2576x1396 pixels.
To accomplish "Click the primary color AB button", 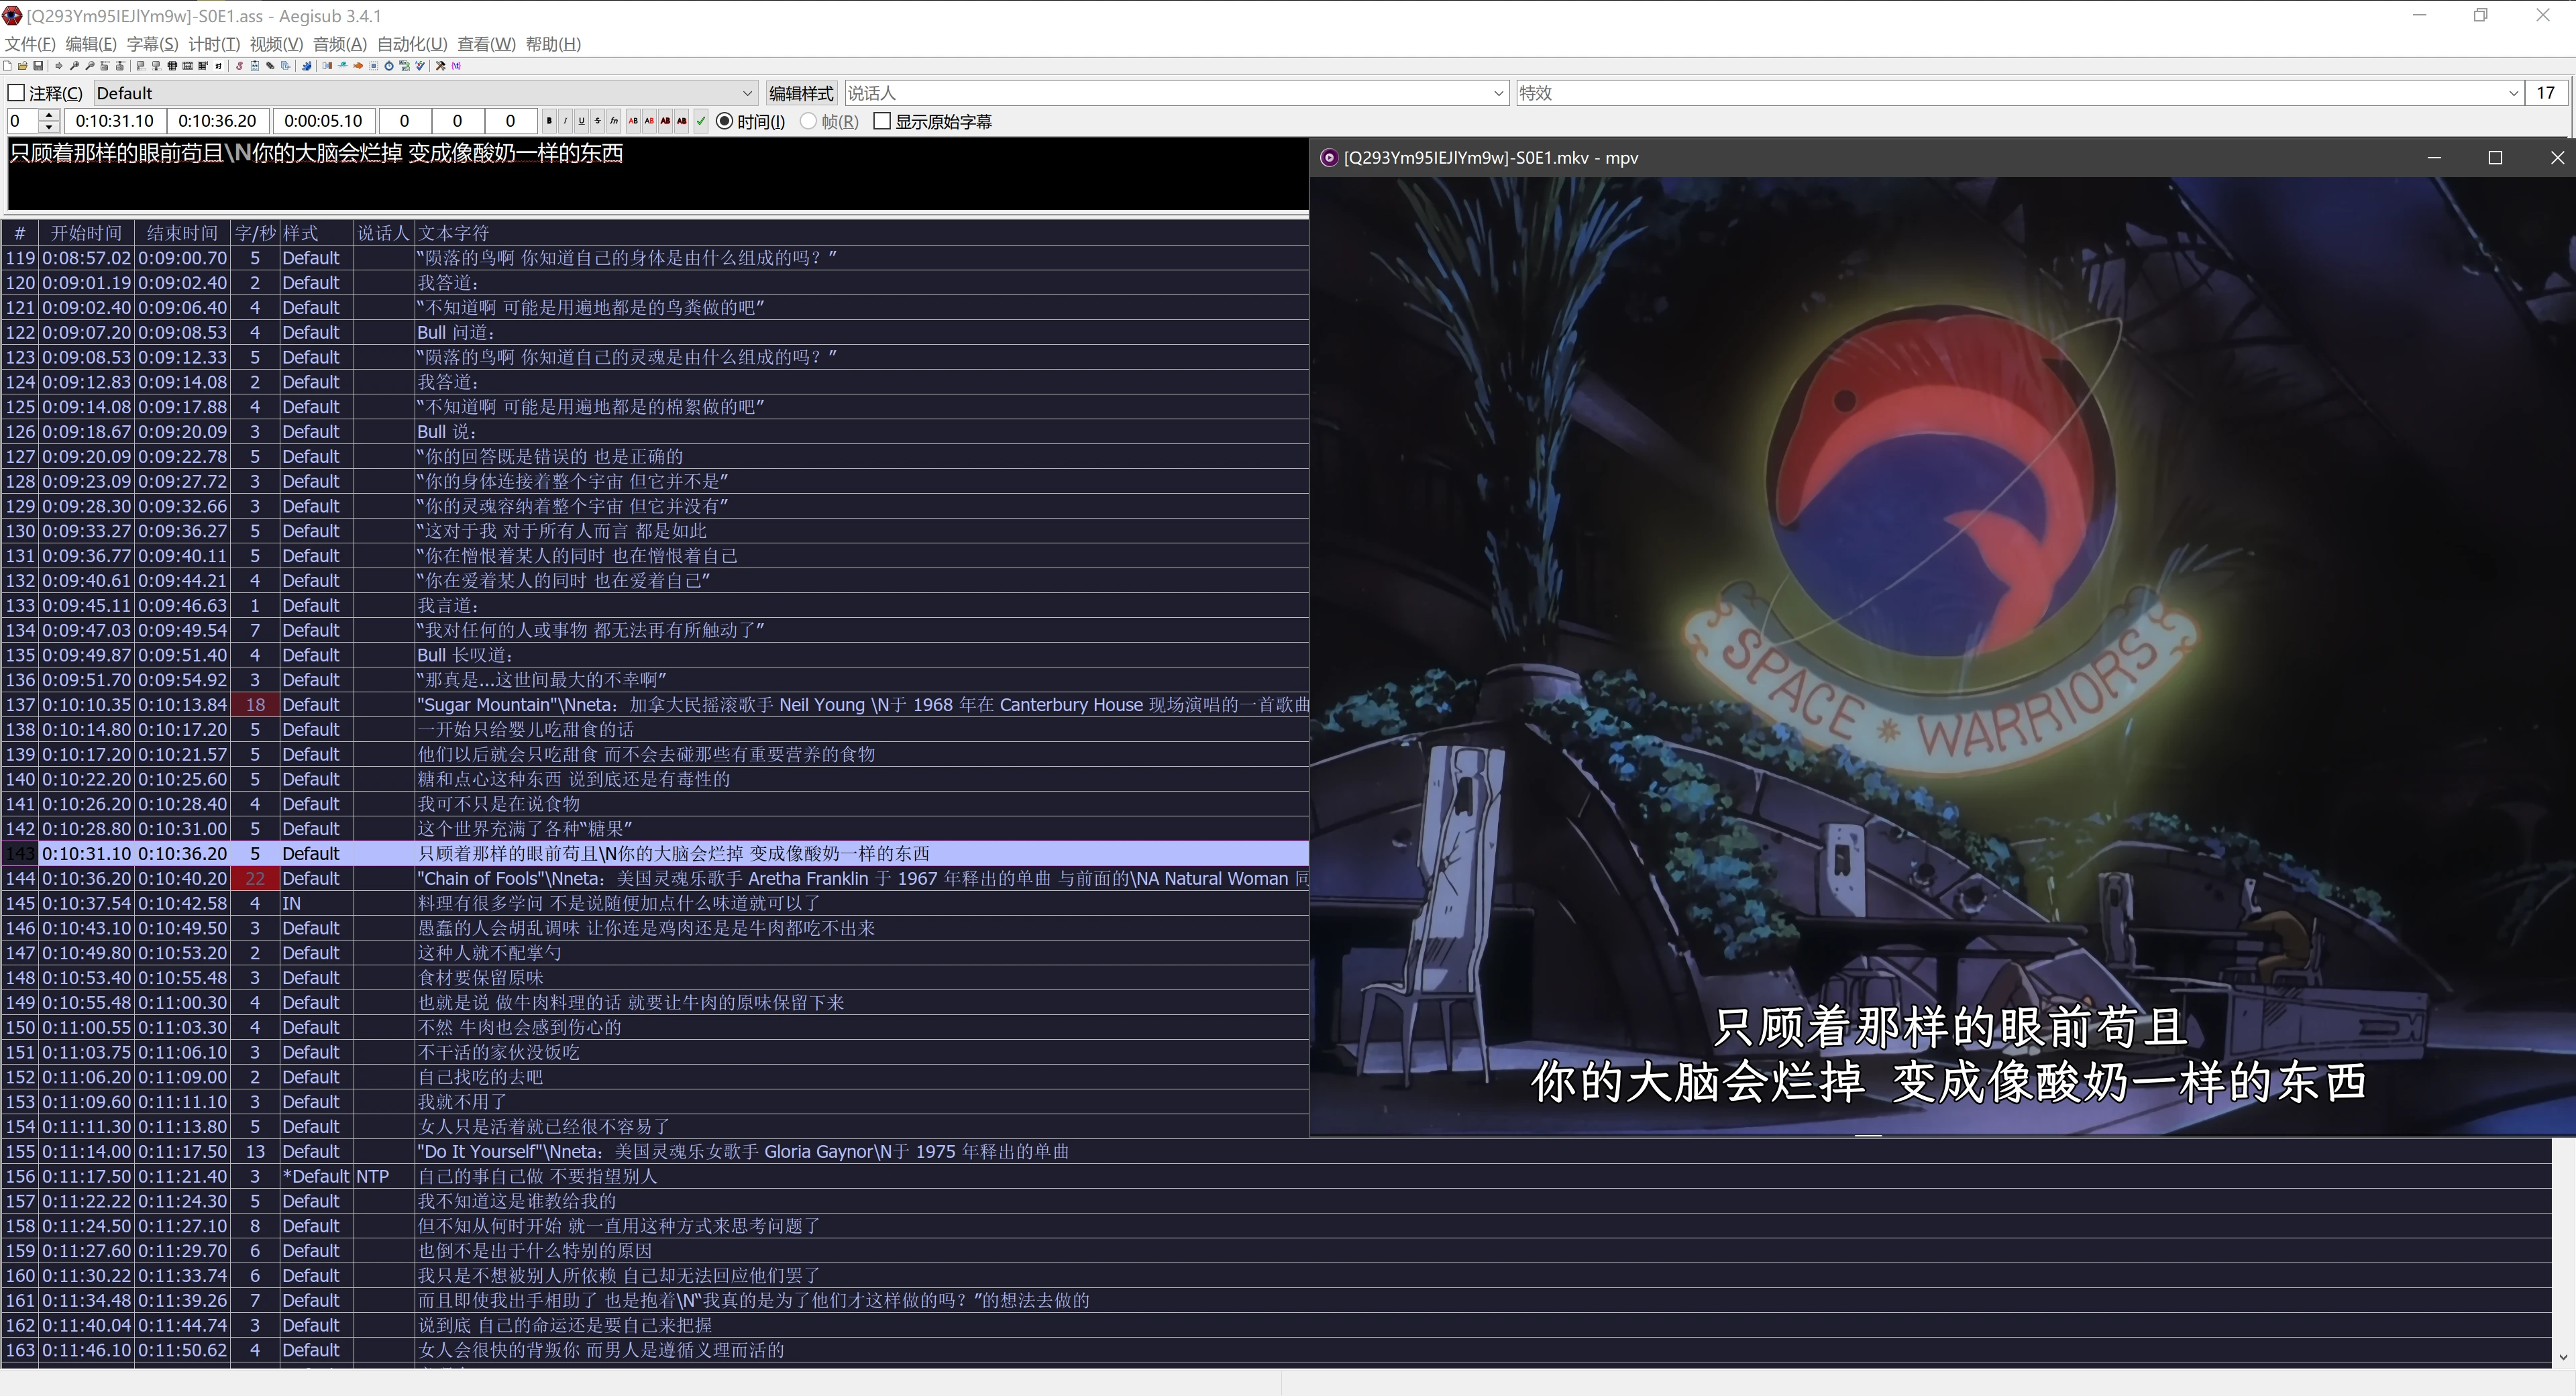I will pos(633,121).
